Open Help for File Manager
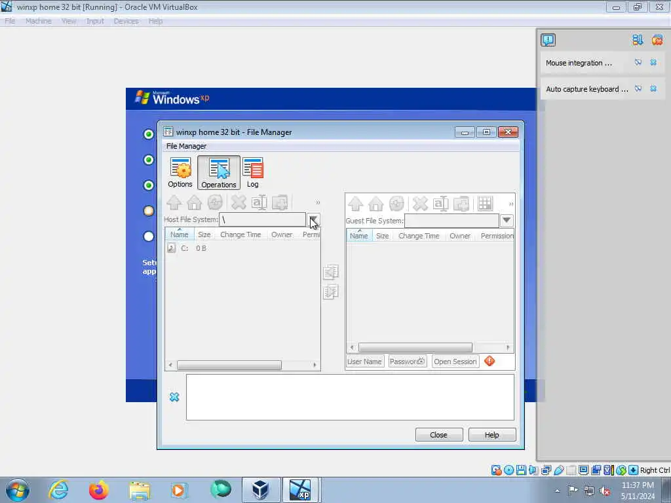671x503 pixels. point(492,435)
